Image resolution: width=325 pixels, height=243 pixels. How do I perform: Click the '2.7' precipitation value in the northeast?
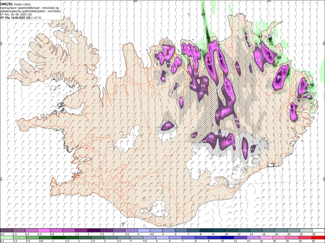click(x=270, y=55)
